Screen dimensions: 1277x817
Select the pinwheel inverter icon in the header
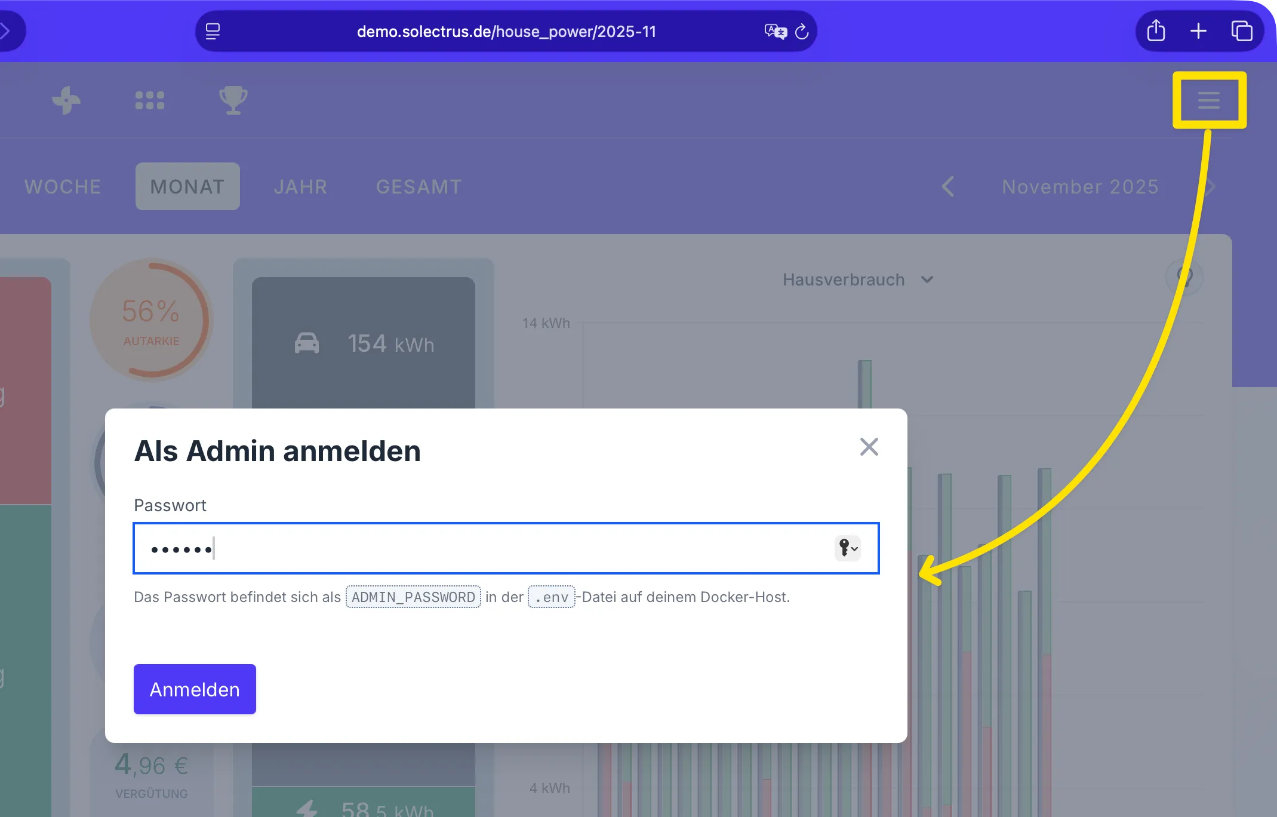coord(67,100)
